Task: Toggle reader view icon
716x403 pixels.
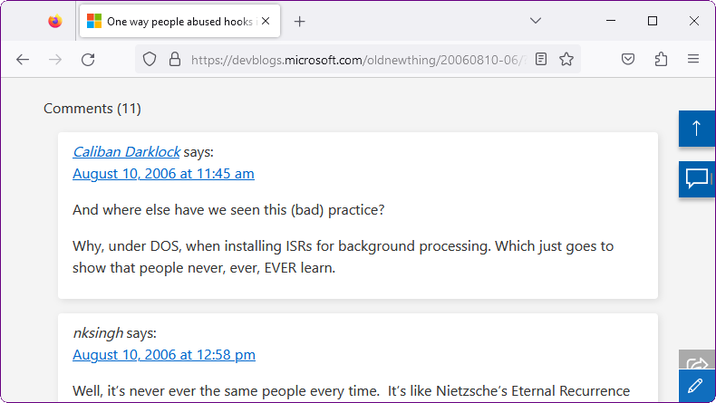Action: coord(541,59)
